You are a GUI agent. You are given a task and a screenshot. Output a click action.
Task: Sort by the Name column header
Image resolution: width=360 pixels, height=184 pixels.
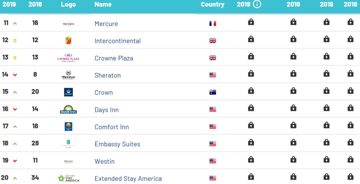click(x=103, y=4)
